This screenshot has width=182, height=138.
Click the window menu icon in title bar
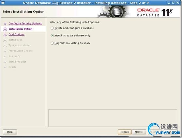[3, 3]
